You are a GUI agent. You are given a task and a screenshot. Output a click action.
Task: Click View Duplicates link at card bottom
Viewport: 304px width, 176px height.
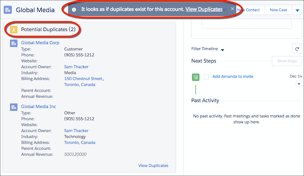click(x=153, y=166)
